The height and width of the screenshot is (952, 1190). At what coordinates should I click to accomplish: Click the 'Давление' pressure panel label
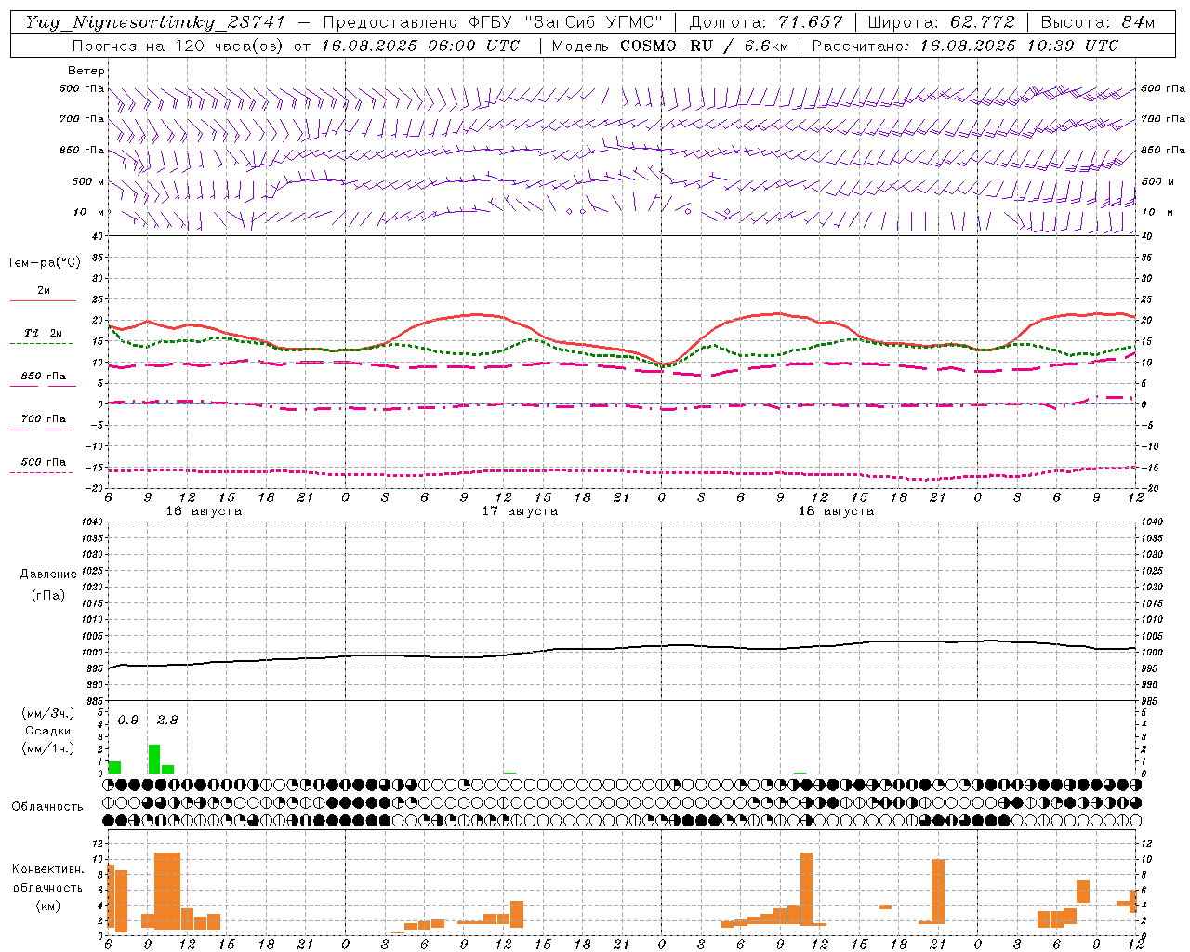(48, 575)
